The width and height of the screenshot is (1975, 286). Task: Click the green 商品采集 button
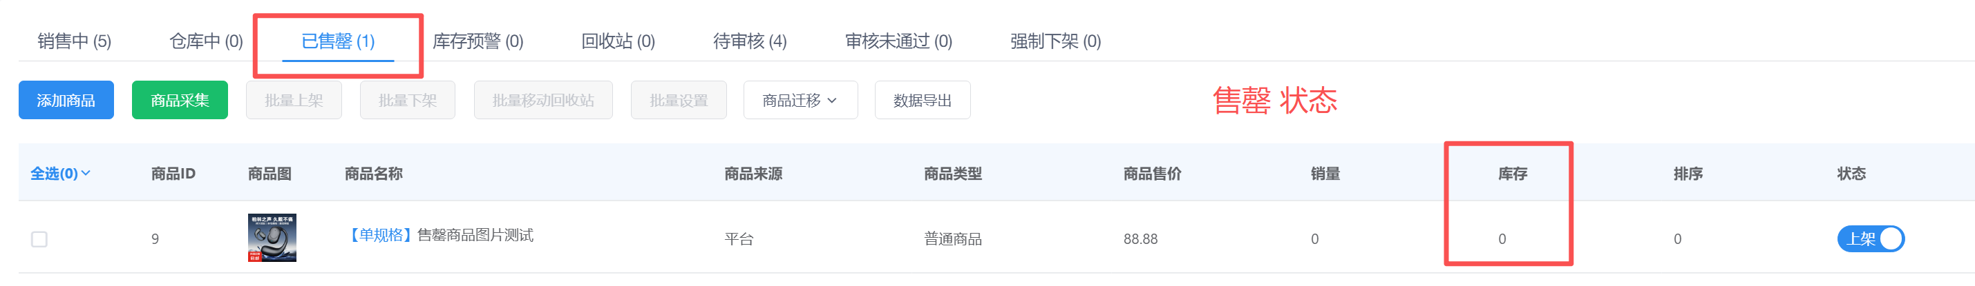(180, 100)
